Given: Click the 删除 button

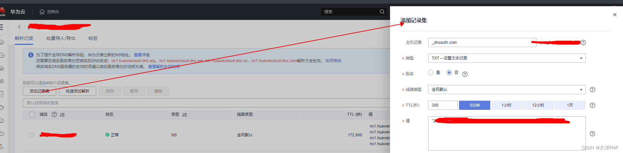Looking at the screenshot, I should click(158, 91).
